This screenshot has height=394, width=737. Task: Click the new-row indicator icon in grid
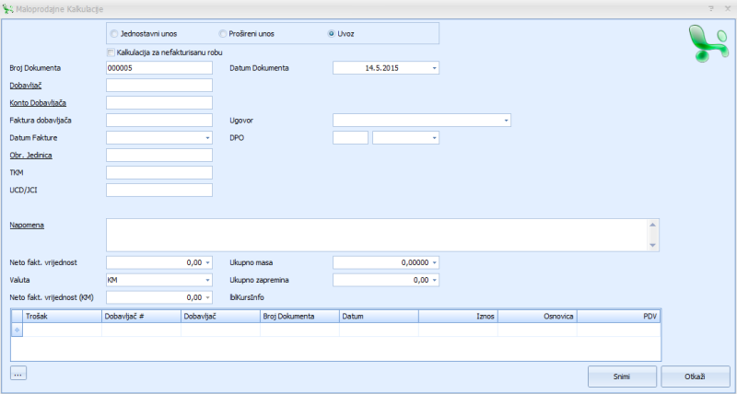point(17,330)
